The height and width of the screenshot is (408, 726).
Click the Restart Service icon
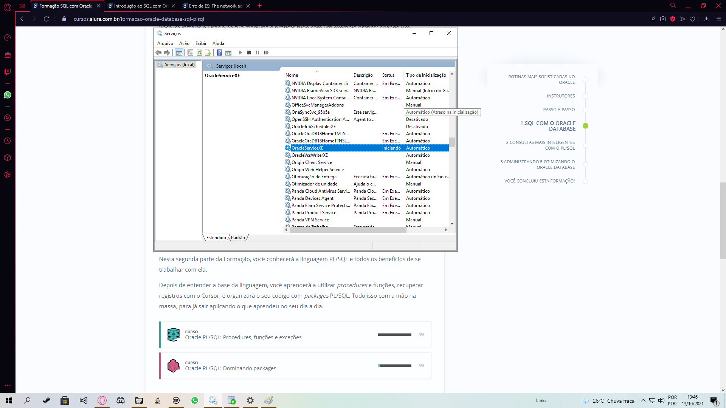(x=266, y=53)
